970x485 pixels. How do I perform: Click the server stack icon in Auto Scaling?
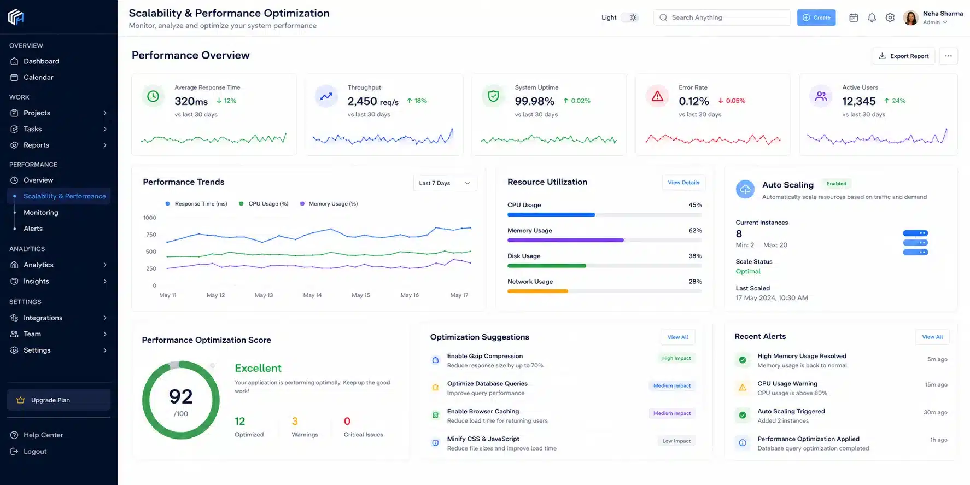pyautogui.click(x=915, y=243)
